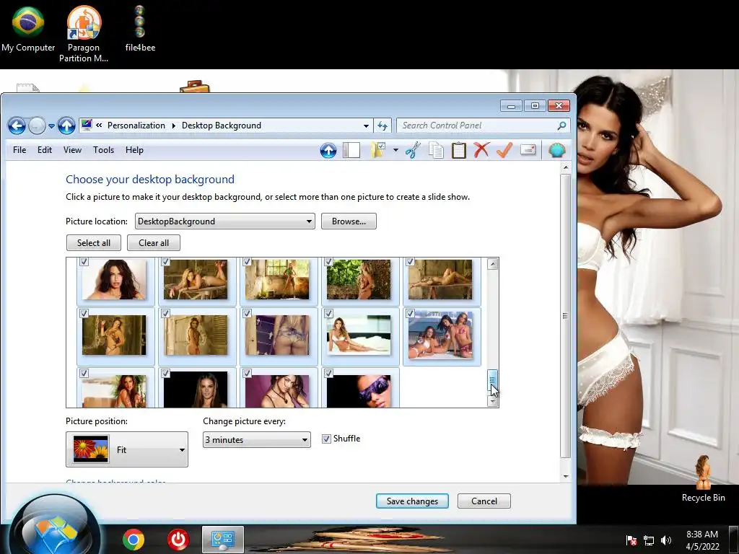The image size is (739, 554).
Task: Open the 3 minutes interval dropdown
Action: pos(256,439)
